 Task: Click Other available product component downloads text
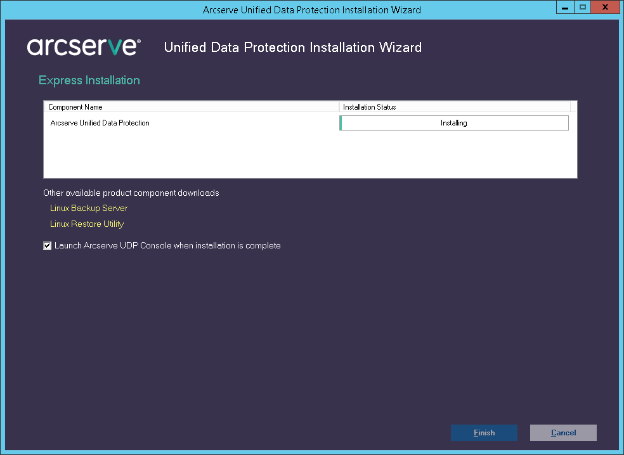coord(131,193)
